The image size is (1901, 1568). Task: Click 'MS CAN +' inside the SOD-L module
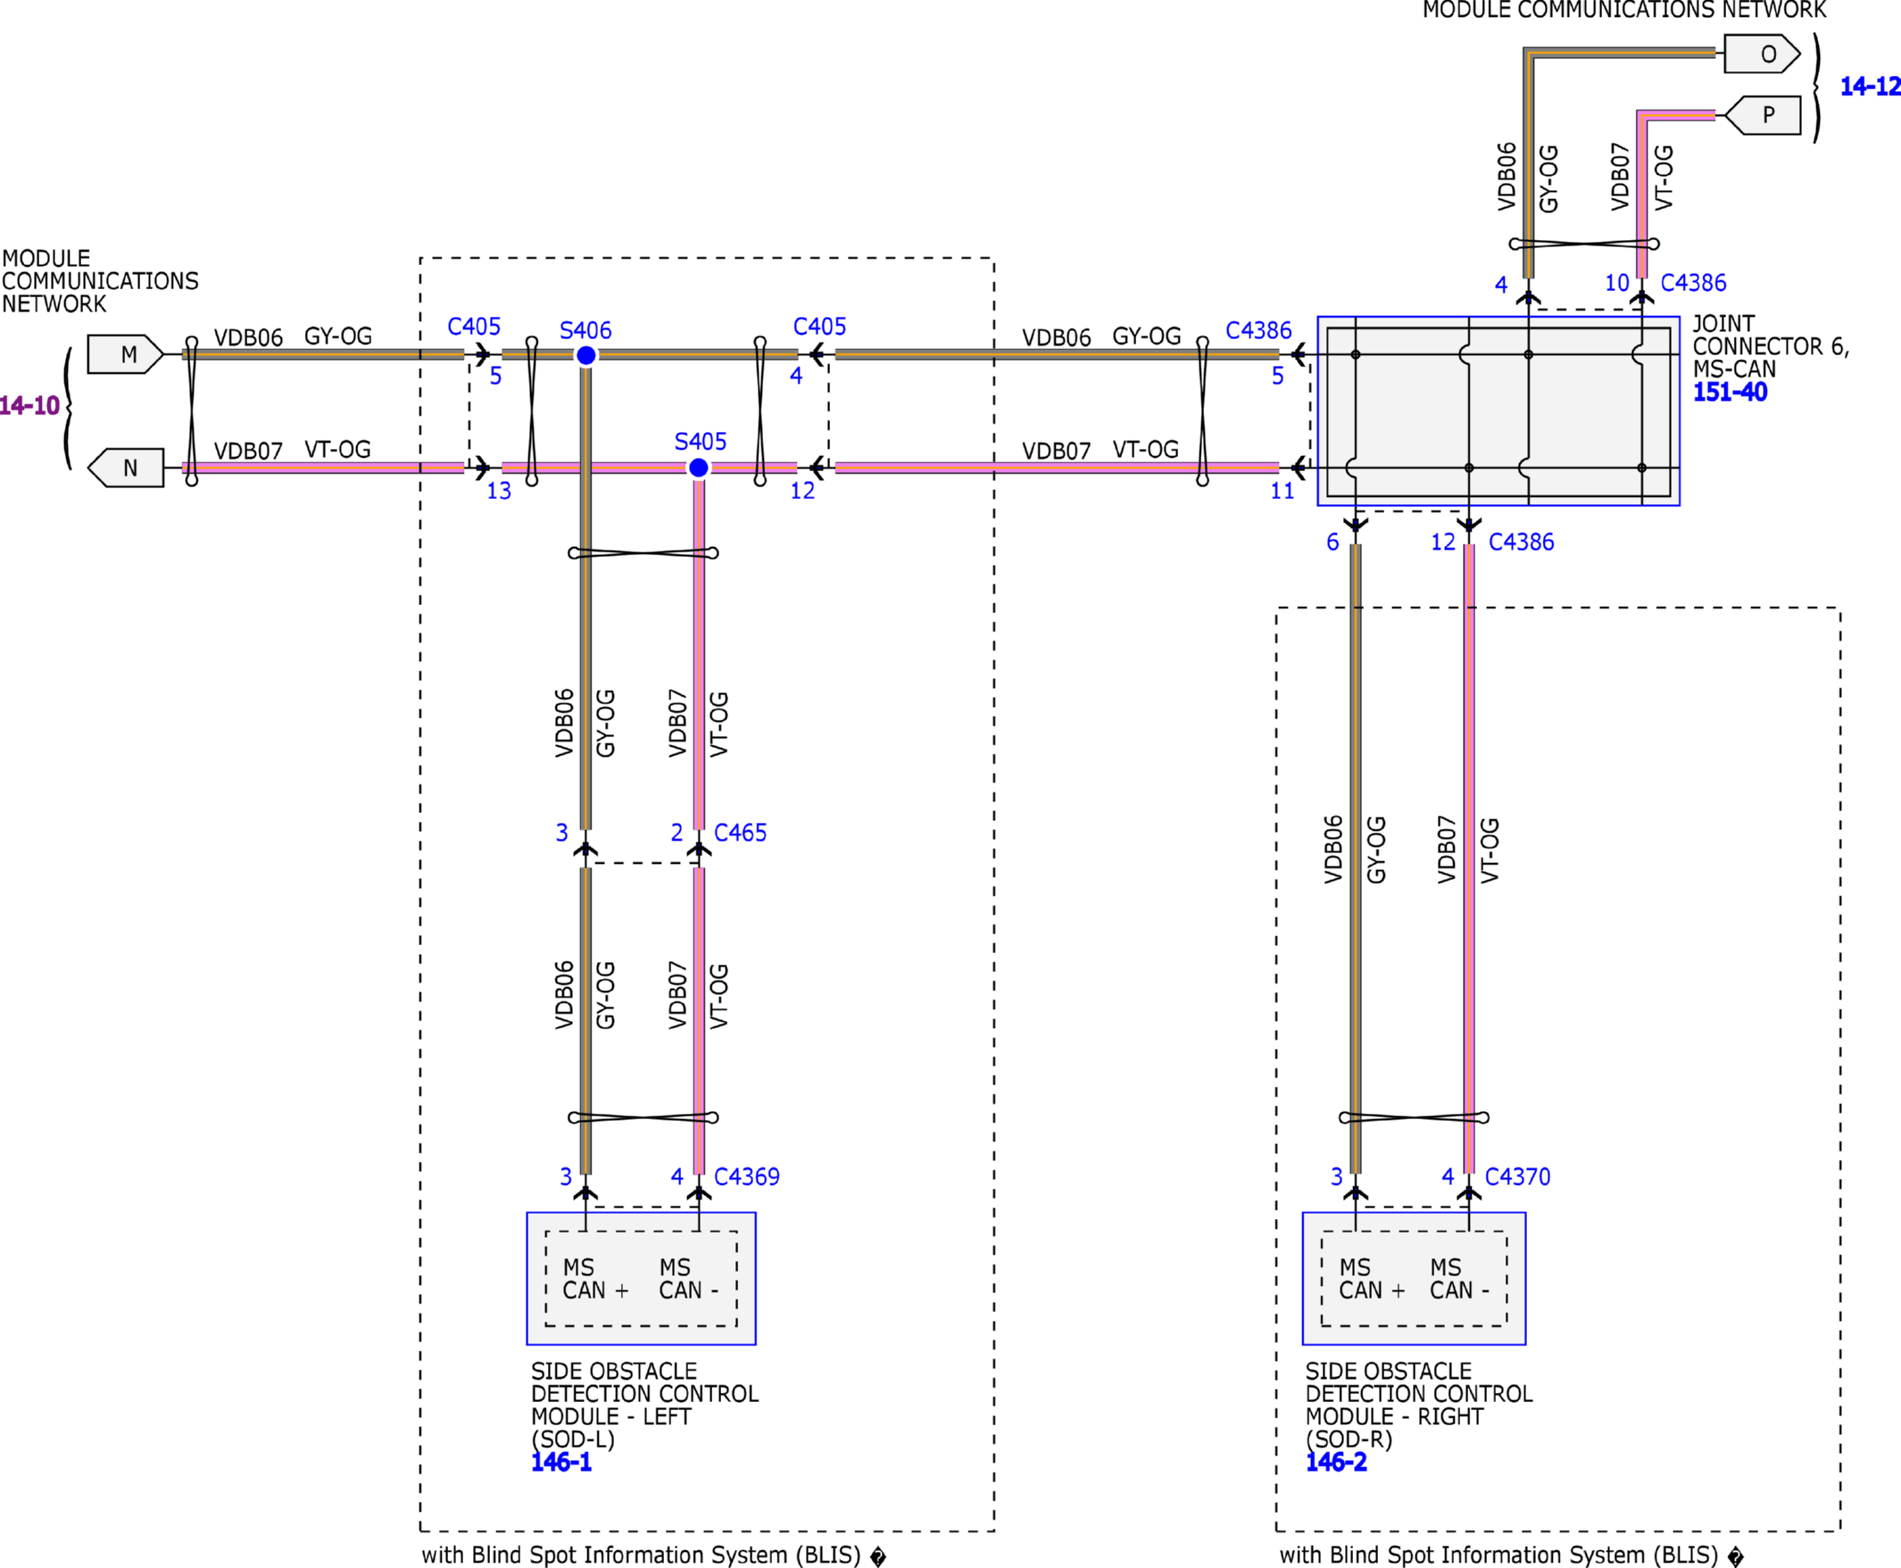[x=595, y=1280]
